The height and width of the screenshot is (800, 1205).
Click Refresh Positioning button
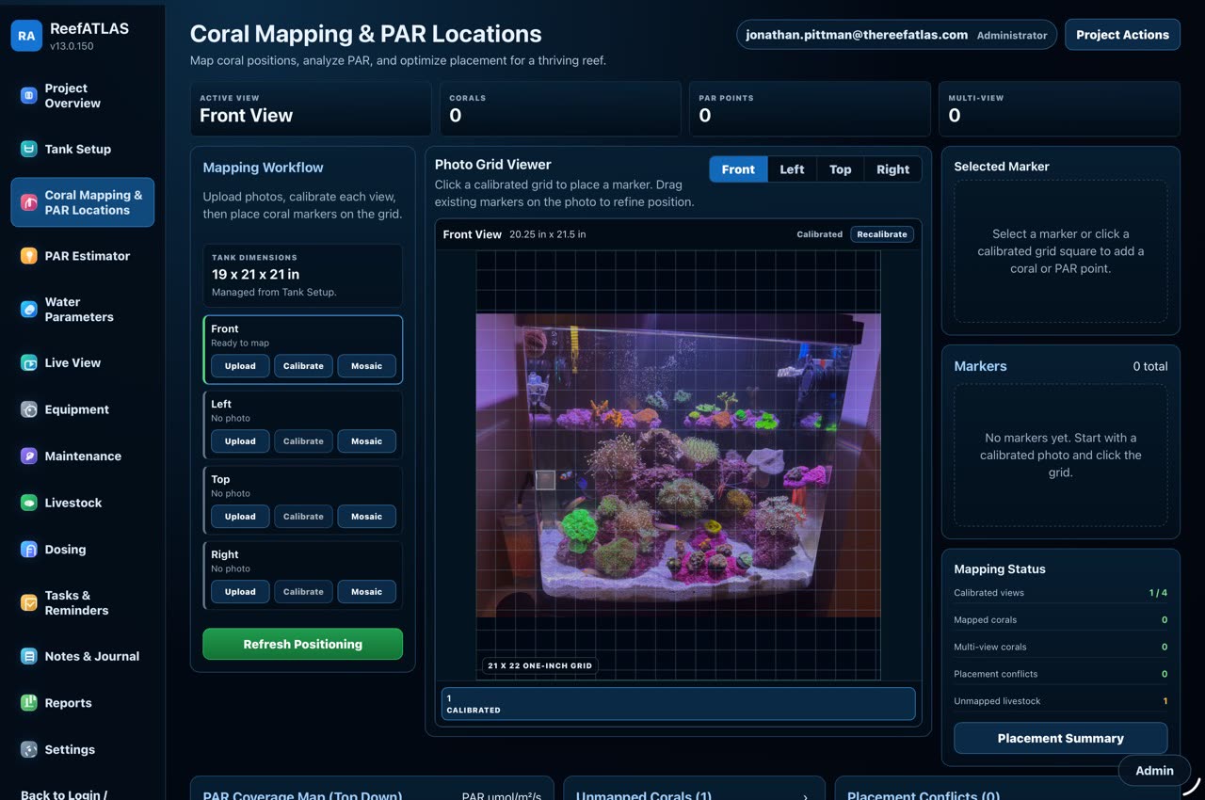tap(302, 644)
